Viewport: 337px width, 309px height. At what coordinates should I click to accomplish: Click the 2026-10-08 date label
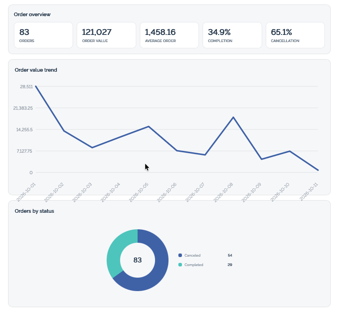(223, 192)
